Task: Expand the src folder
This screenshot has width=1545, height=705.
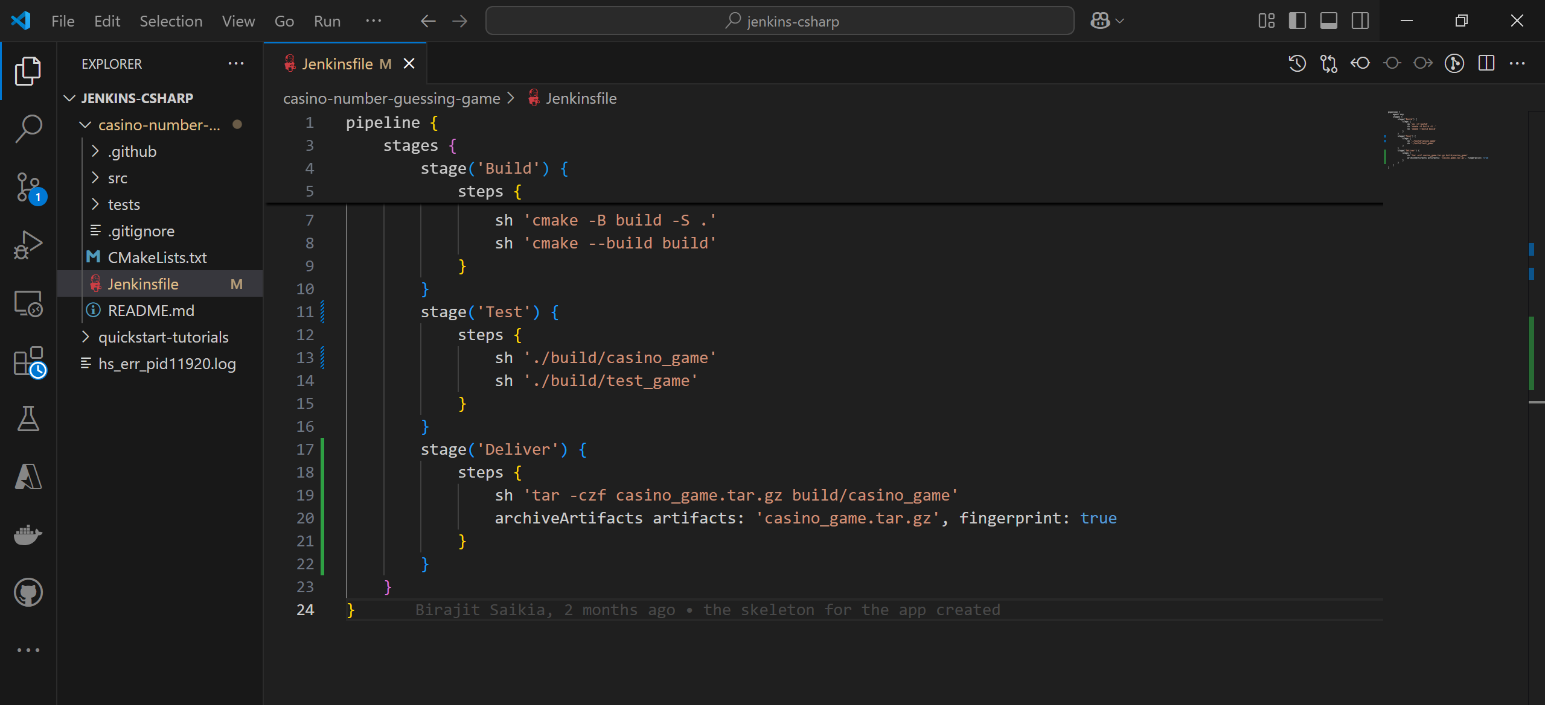Action: 95,177
